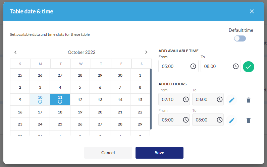The height and width of the screenshot is (167, 267).
Task: Click the Add Available From time field
Action: [174, 66]
